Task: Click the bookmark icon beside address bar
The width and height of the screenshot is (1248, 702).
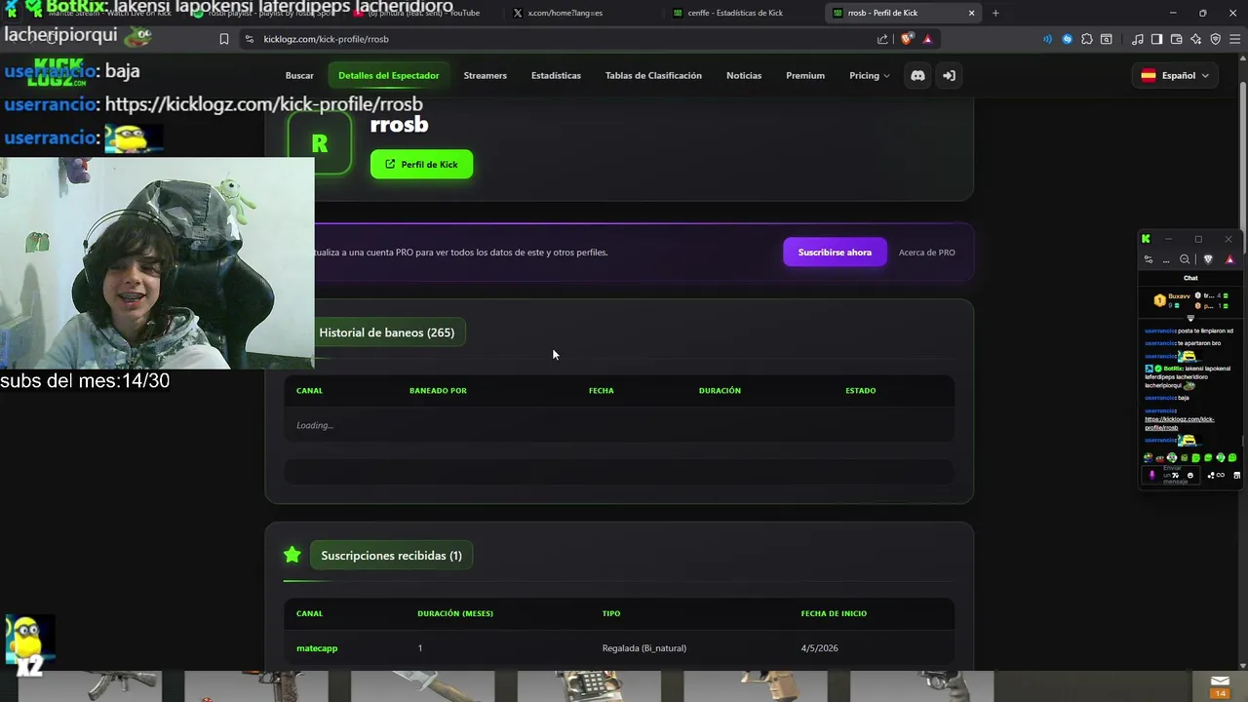Action: point(224,39)
